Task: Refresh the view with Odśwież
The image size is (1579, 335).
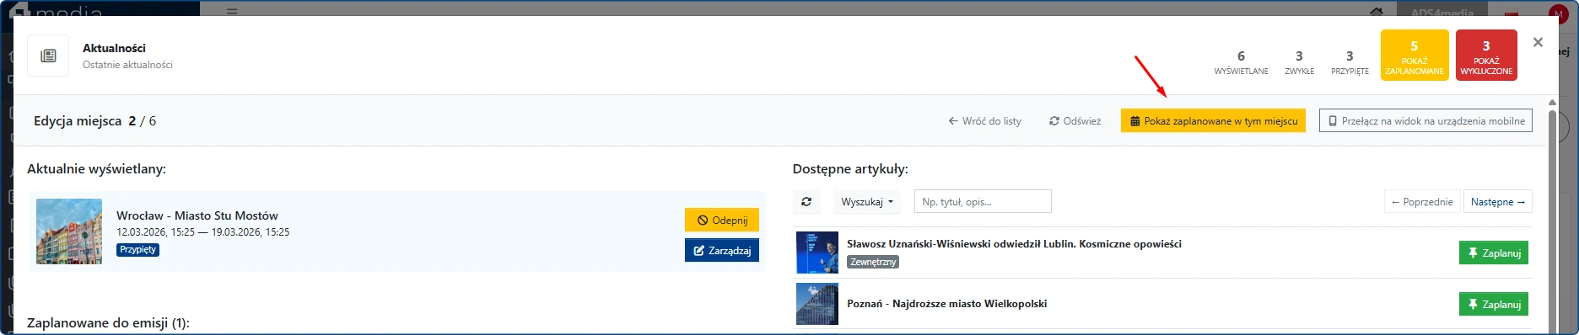Action: coord(1075,121)
